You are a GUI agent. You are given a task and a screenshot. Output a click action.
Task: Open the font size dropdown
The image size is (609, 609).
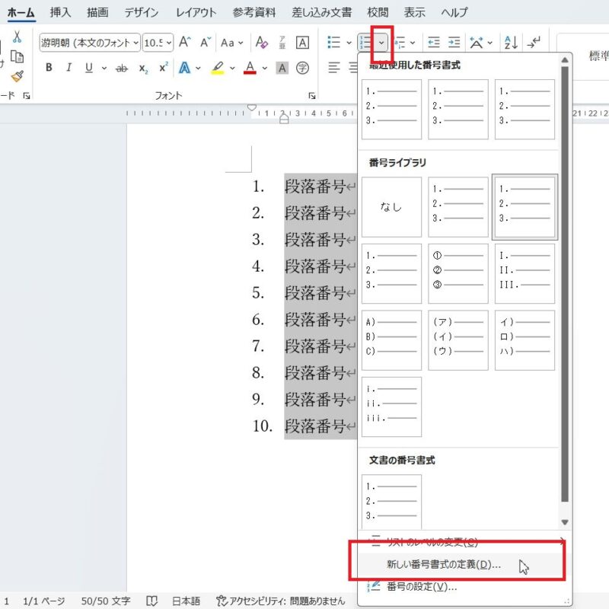click(158, 43)
